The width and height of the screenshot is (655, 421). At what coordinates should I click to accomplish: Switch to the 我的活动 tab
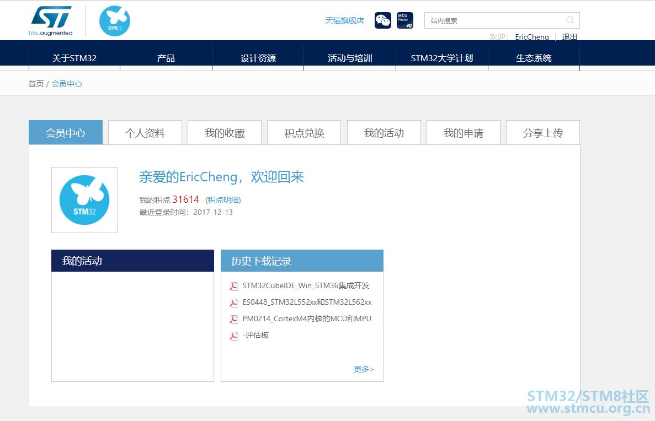point(384,133)
